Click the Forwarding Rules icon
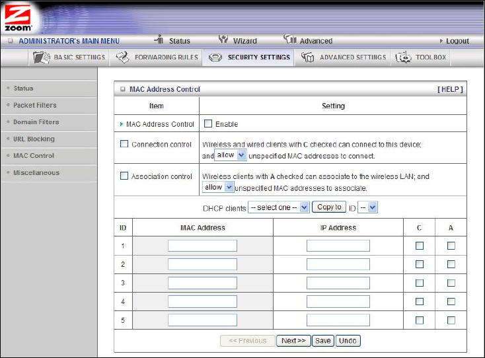The width and height of the screenshot is (485, 358). click(x=122, y=57)
